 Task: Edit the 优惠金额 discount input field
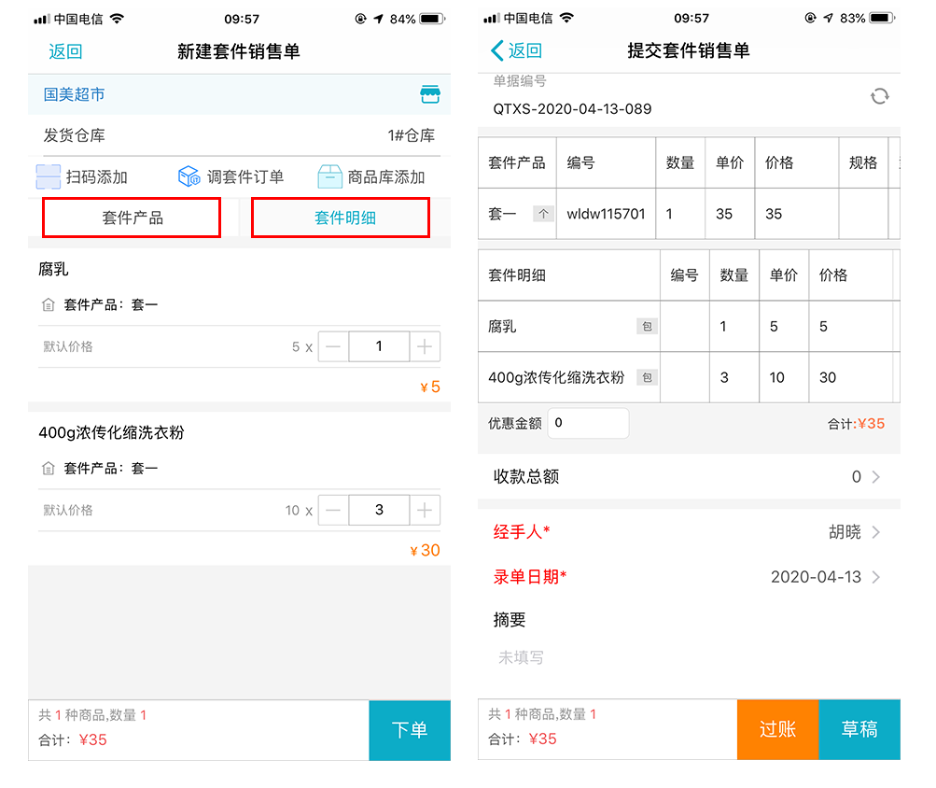pos(588,423)
